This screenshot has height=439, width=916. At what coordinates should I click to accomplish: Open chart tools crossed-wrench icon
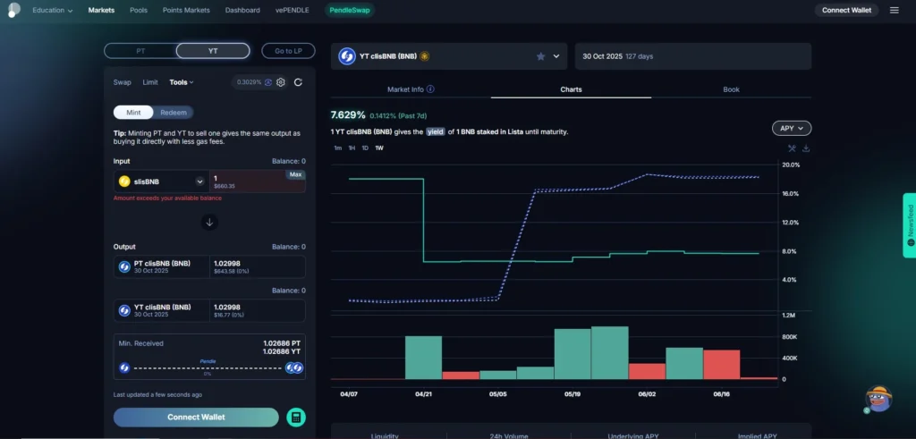pos(793,148)
